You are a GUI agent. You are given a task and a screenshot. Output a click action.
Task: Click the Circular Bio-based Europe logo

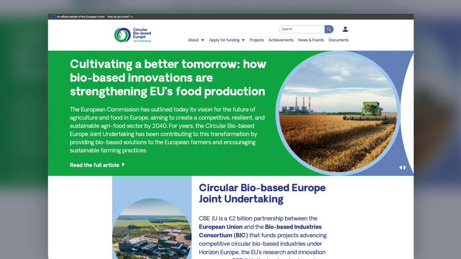[133, 35]
